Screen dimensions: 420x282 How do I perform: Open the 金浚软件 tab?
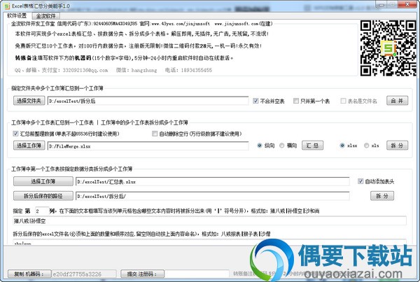pos(45,16)
